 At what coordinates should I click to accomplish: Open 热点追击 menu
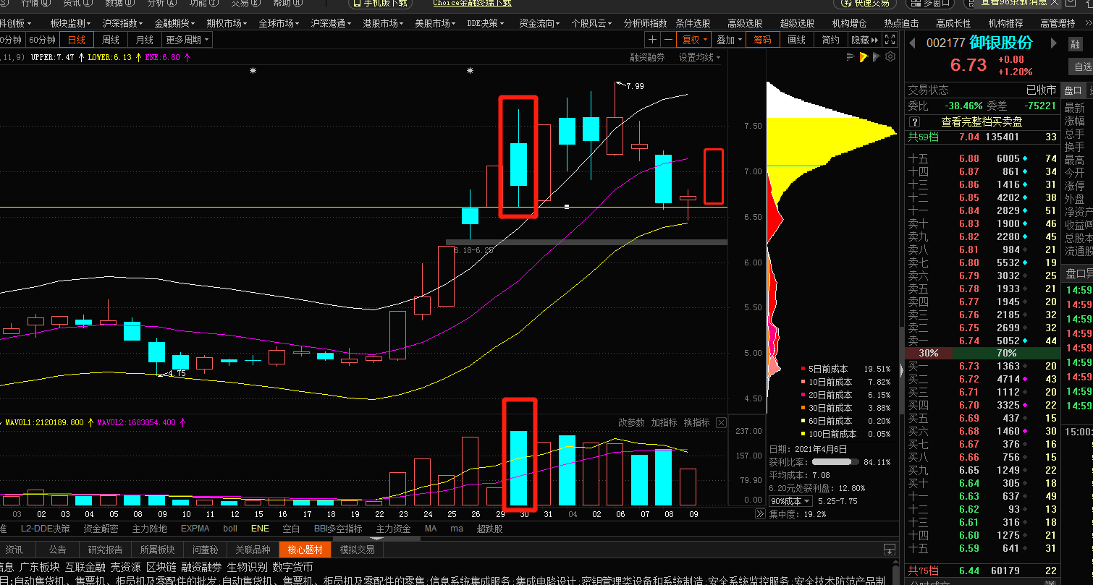tap(901, 23)
